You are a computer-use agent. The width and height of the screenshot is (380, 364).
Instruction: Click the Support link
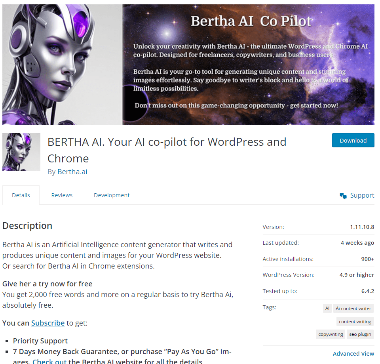[362, 195]
